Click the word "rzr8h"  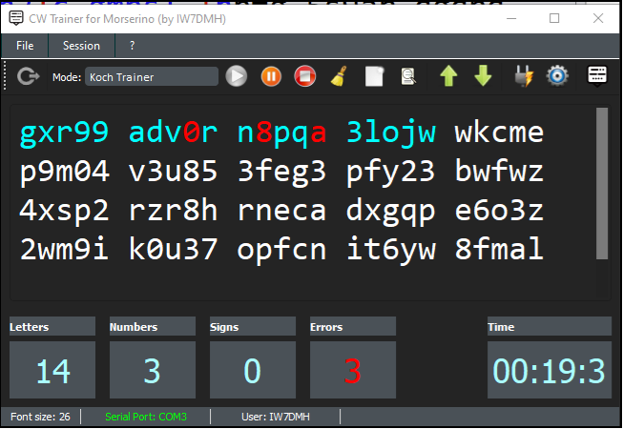point(173,211)
